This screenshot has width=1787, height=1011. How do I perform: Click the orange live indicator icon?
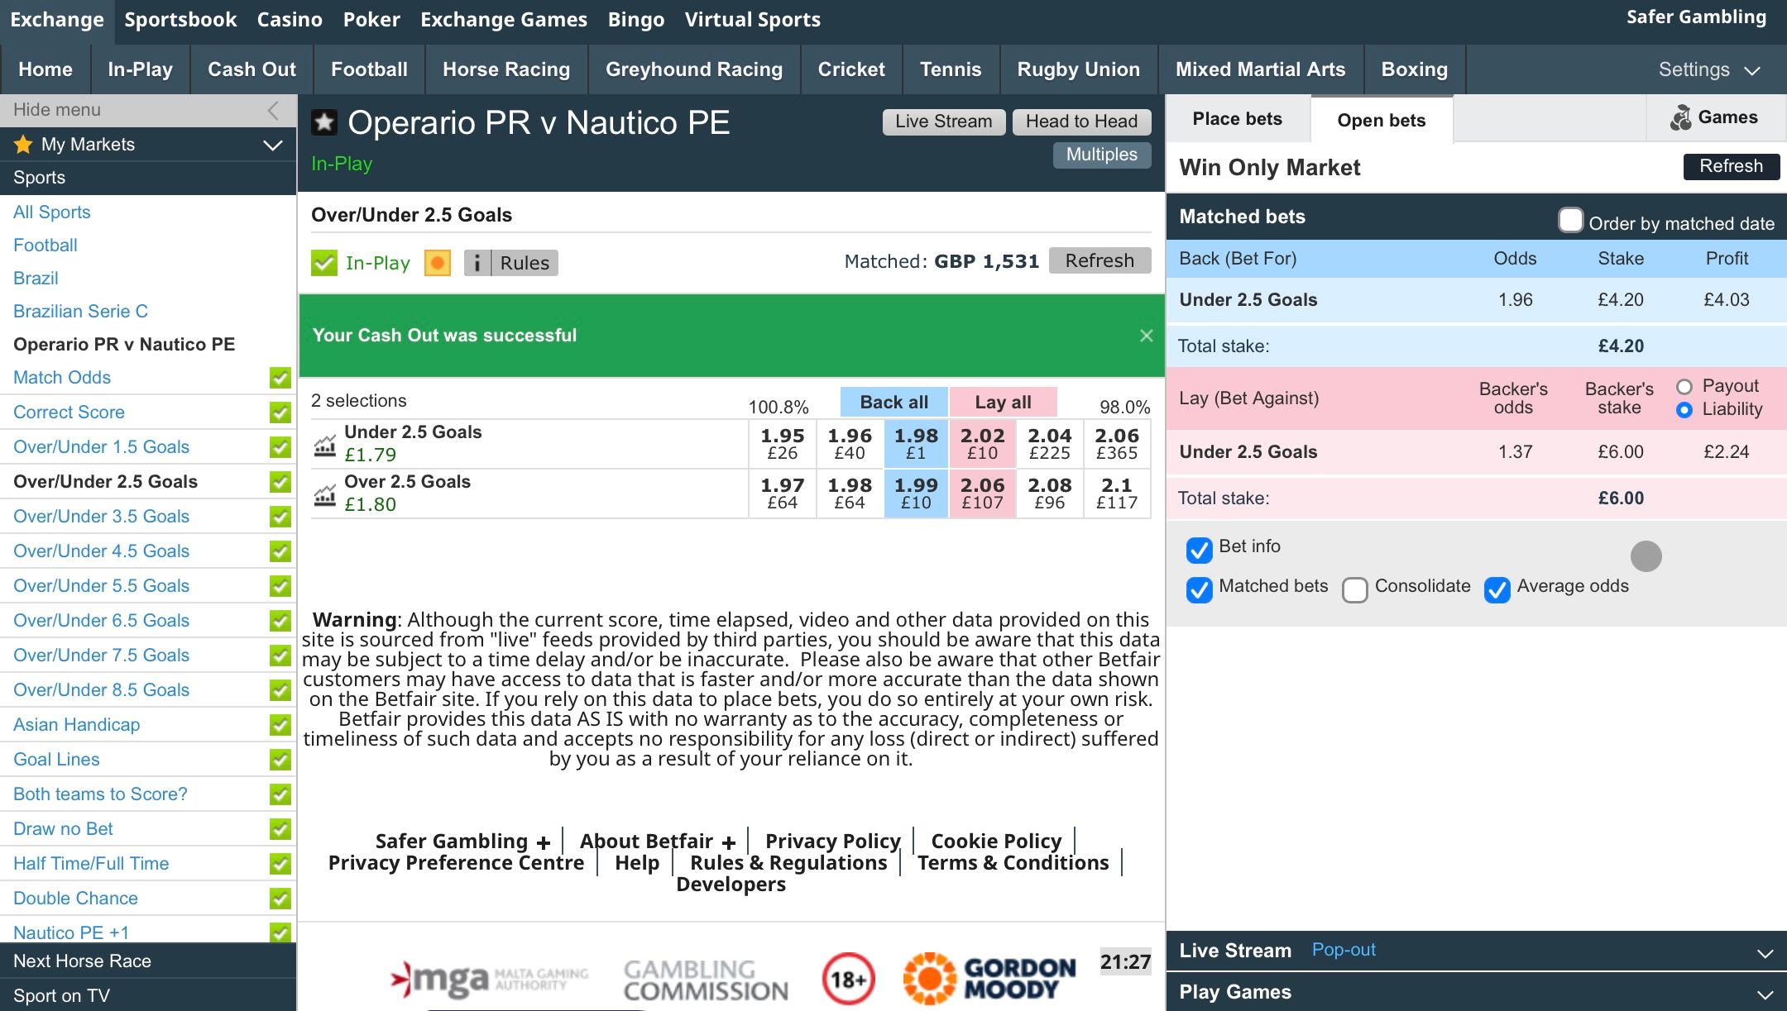437,263
